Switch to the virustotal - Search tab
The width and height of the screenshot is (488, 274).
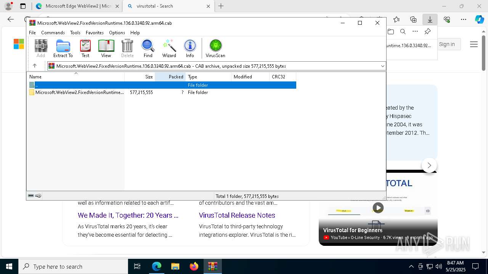pos(168,6)
